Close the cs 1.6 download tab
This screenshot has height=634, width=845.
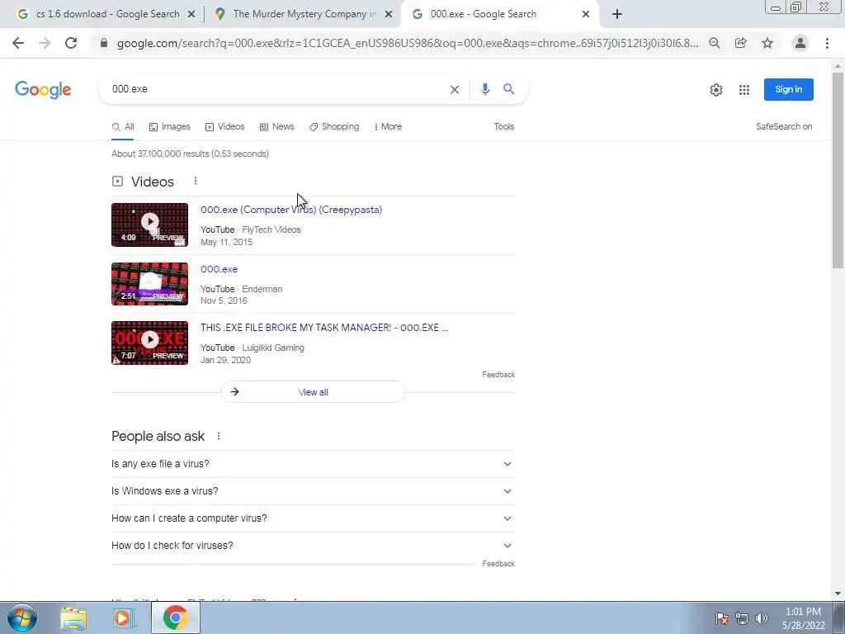click(x=191, y=14)
